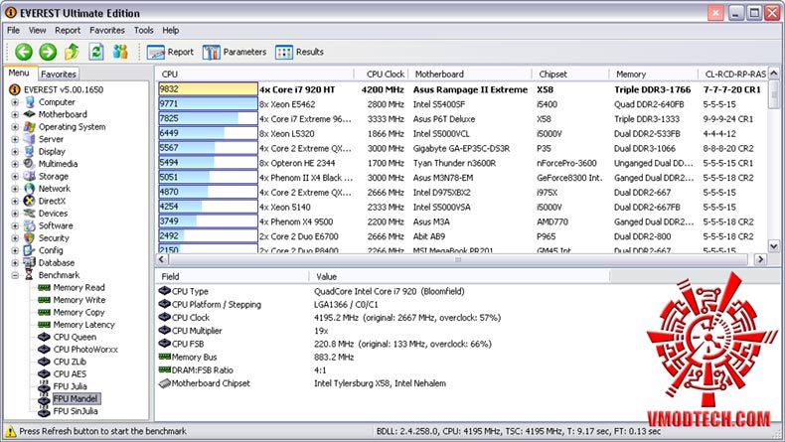This screenshot has width=785, height=442.
Task: Select CPU ZLib benchmark
Action: [70, 362]
